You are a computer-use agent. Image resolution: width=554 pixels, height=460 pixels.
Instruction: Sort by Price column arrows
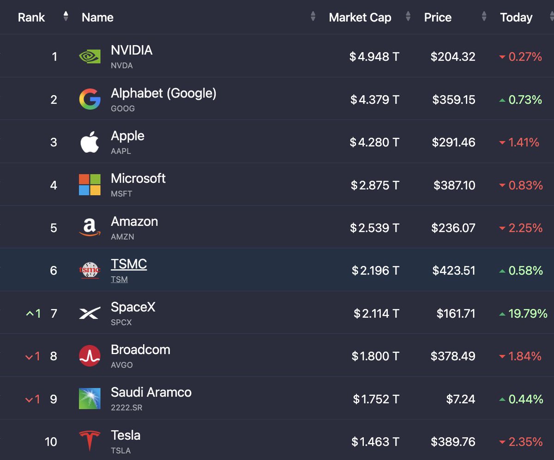pyautogui.click(x=484, y=17)
